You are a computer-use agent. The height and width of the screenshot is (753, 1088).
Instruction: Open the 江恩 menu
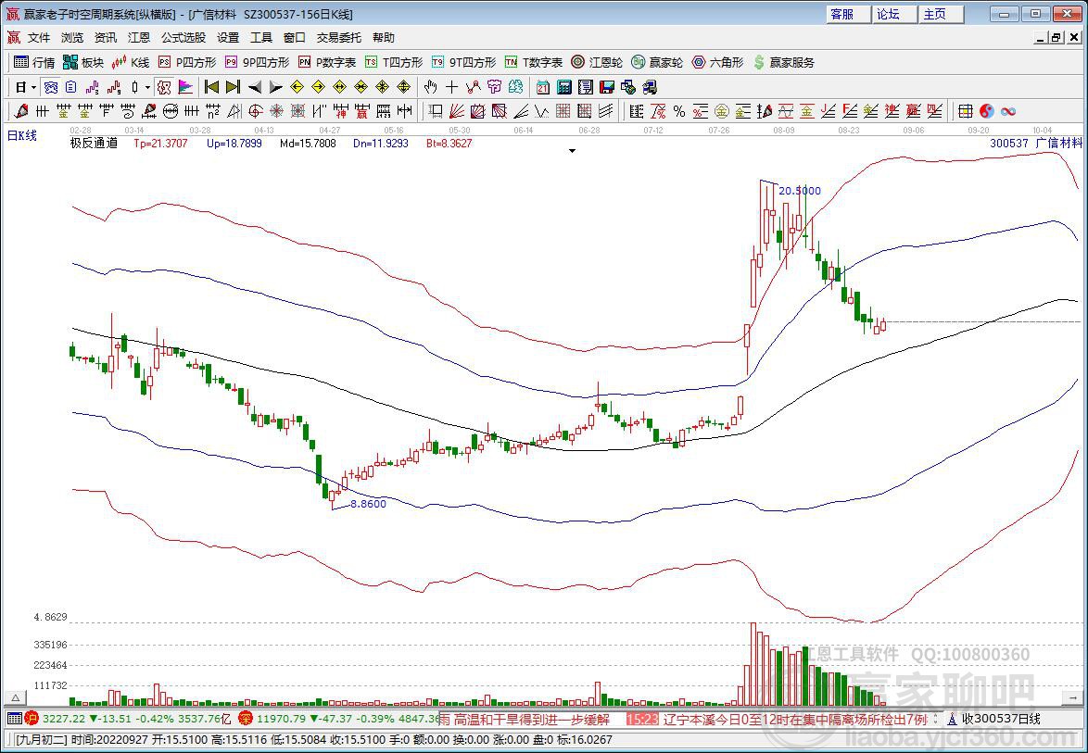(139, 37)
